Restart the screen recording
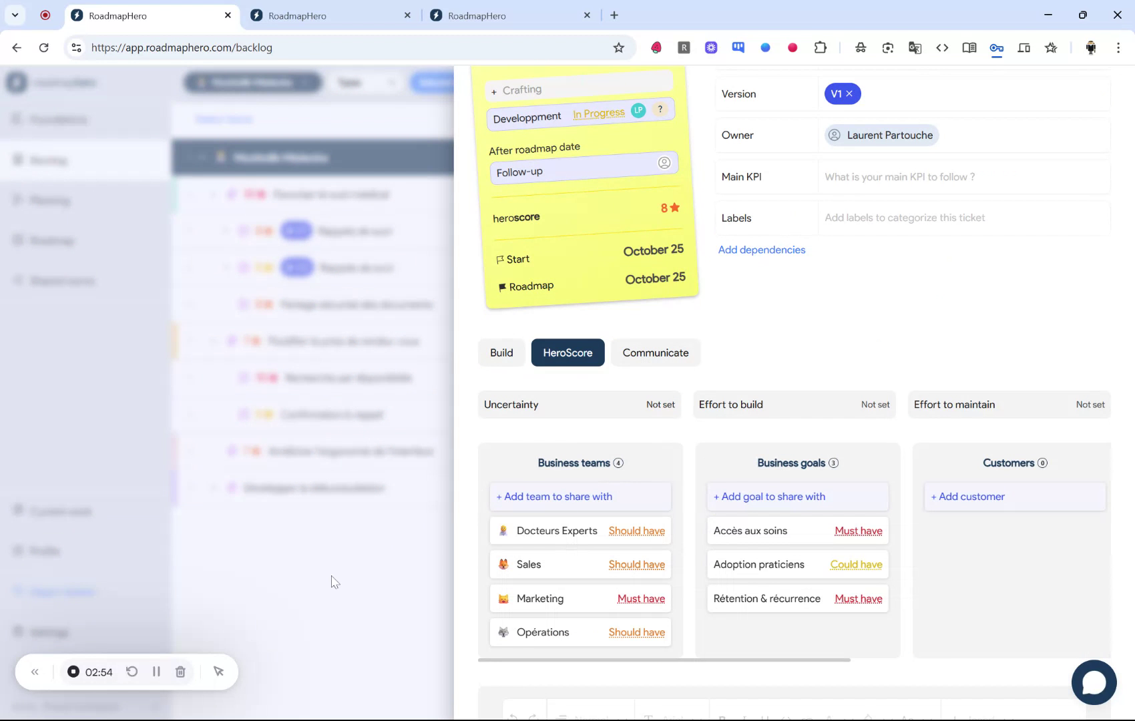 tap(132, 672)
